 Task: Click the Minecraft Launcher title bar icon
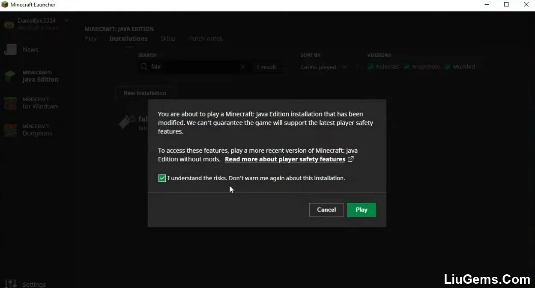[x=5, y=5]
